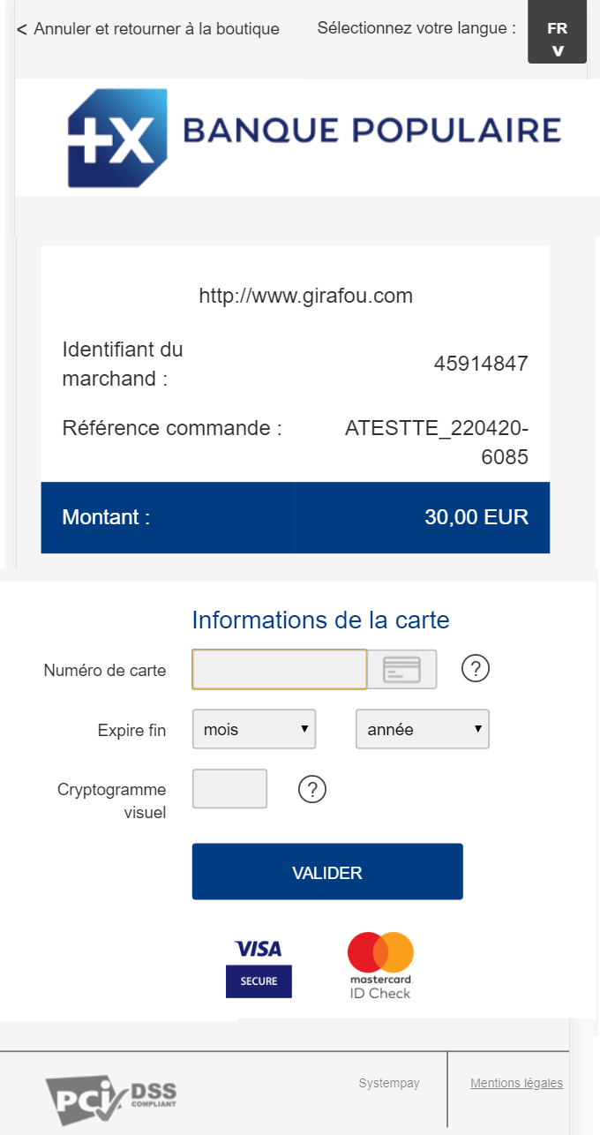Image resolution: width=600 pixels, height=1135 pixels.
Task: Expand the année expiry dropdown
Action: [423, 730]
